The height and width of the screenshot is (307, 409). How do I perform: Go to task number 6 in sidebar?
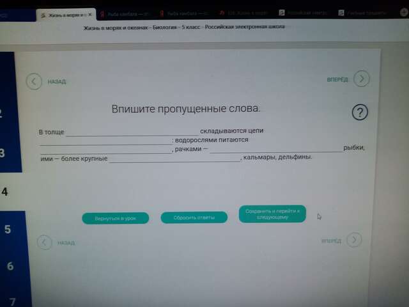pyautogui.click(x=12, y=266)
